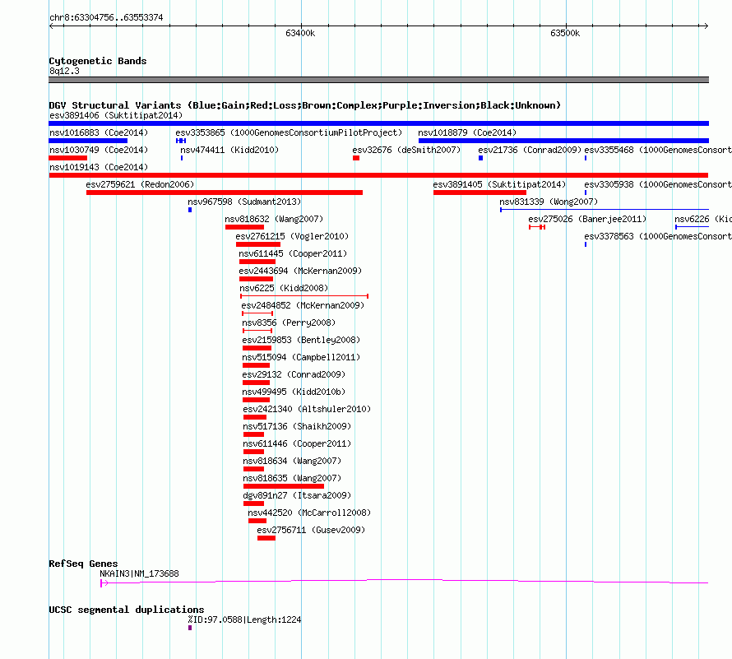Open esv2421340 (Altshuler2010) variant
Viewport: 732px width, 659px height.
pos(307,409)
